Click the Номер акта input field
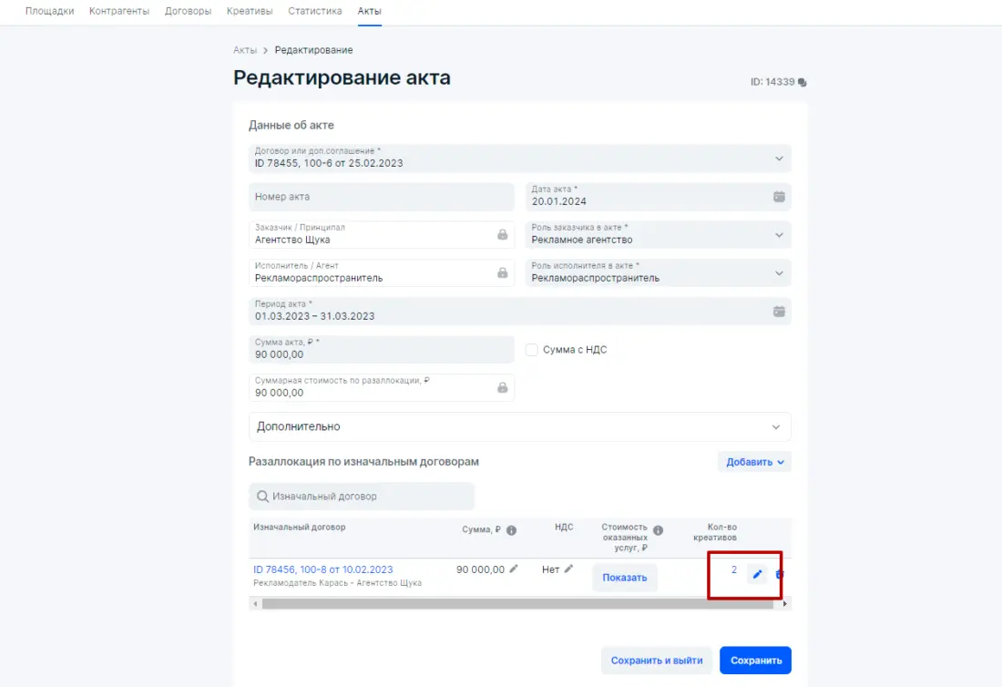 (382, 197)
